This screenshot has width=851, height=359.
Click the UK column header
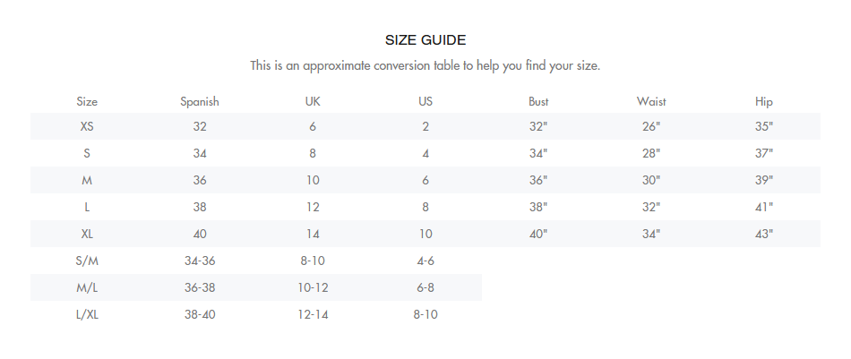coord(313,101)
